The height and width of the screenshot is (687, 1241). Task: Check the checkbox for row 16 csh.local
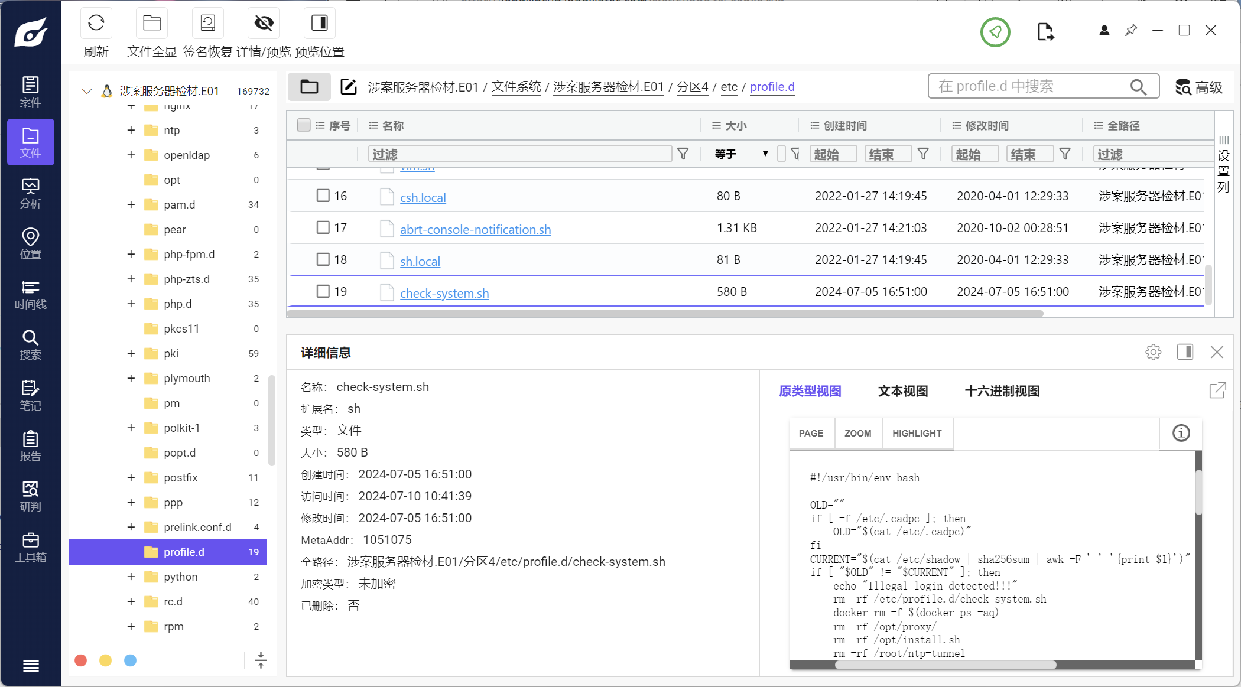[323, 196]
